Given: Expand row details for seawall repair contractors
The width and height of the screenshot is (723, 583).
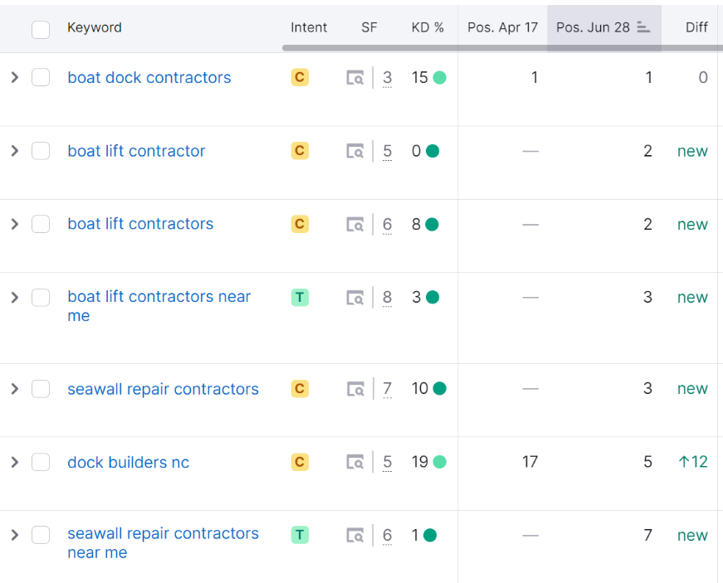Looking at the screenshot, I should [14, 389].
